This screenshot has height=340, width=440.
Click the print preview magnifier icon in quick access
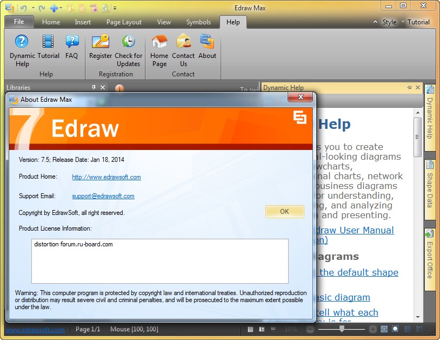point(106,8)
